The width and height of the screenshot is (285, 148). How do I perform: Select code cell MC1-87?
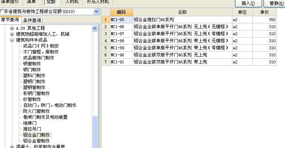click(x=121, y=34)
